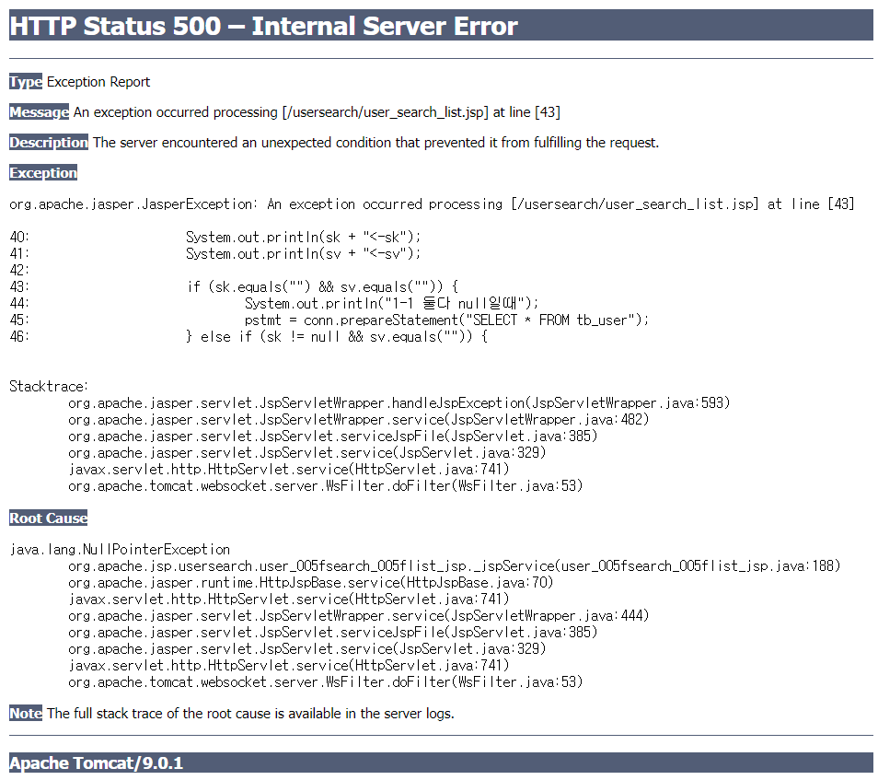Click code line 46 'else if (sk != null'
This screenshot has height=780, width=878.
coord(248,337)
